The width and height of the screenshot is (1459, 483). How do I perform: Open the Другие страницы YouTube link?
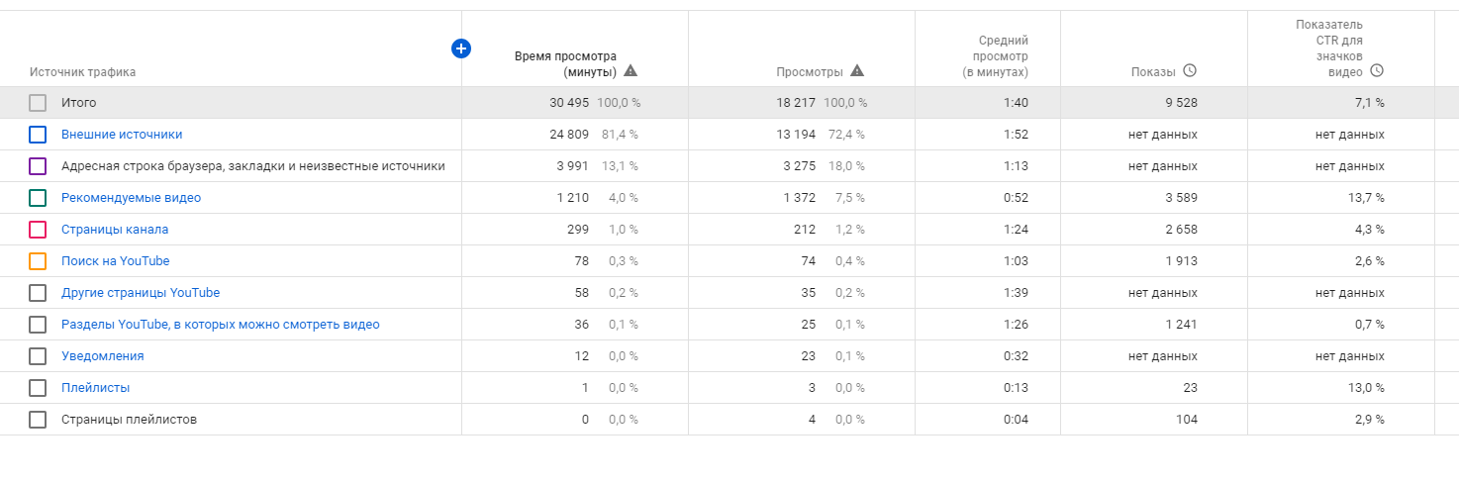tap(141, 293)
